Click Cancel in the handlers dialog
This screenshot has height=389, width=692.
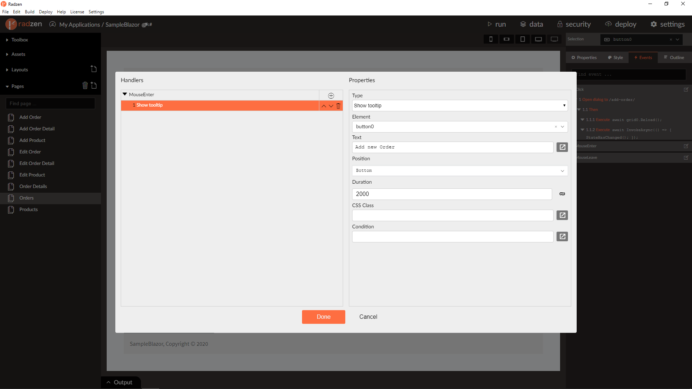click(368, 317)
